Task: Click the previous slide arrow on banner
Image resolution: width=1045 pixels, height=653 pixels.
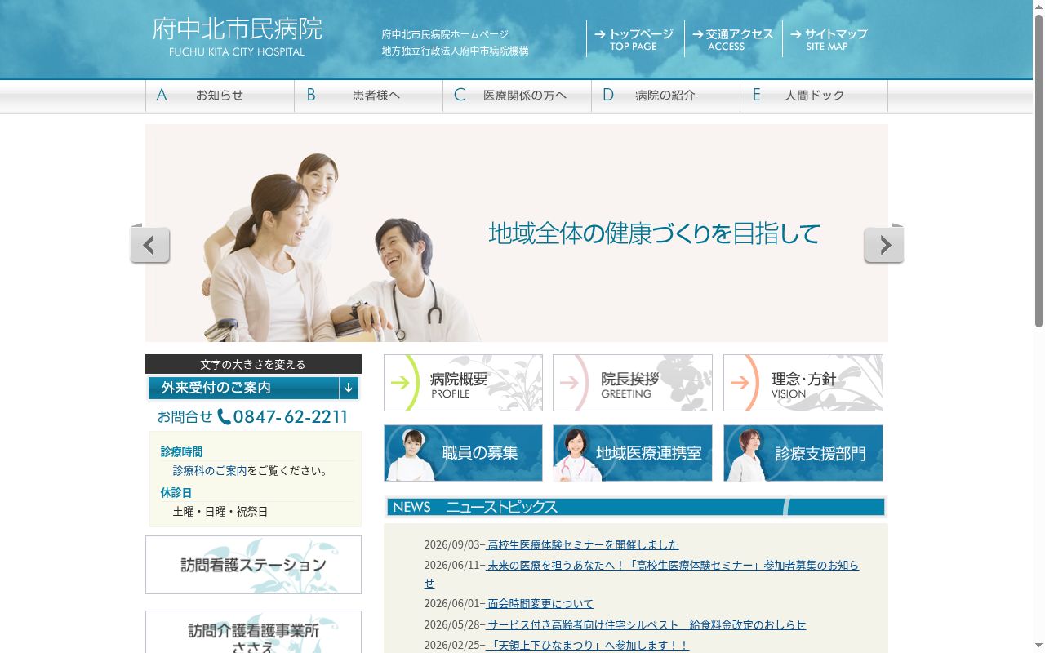Action: 150,245
